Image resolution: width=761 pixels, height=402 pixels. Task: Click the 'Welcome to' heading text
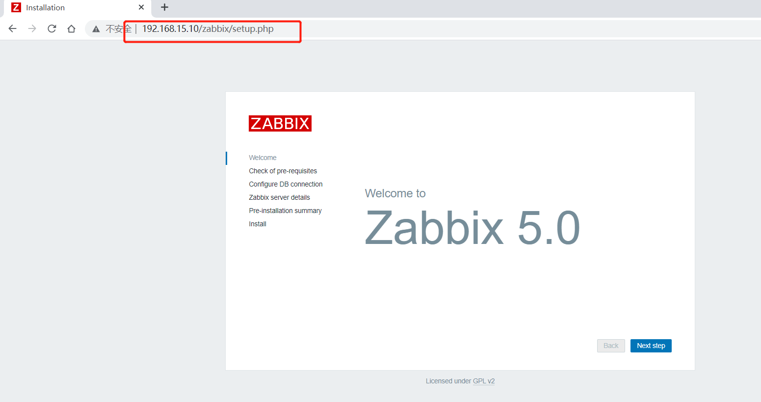[395, 193]
